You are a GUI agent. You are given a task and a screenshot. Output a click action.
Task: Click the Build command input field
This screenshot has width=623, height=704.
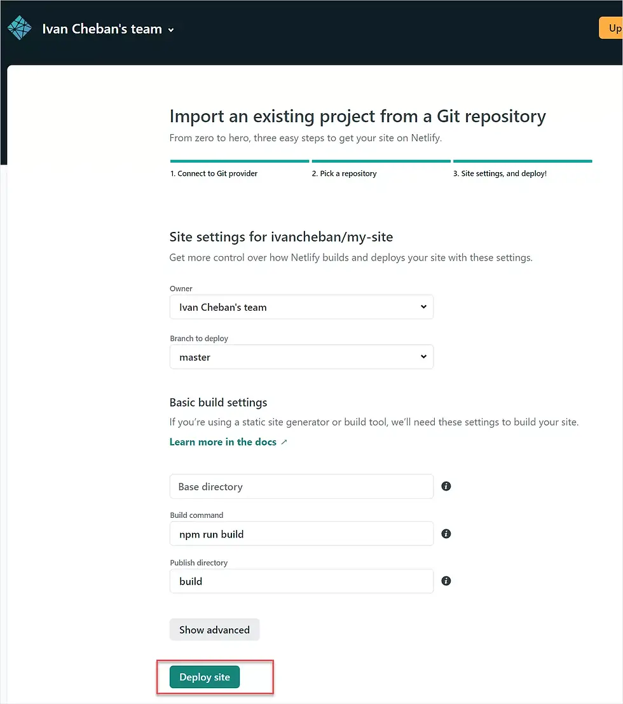pyautogui.click(x=301, y=534)
